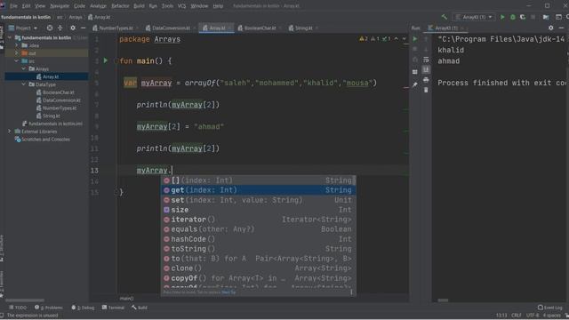The image size is (569, 320).
Task: Collapse the fundamentals in kotlin root folder
Action: point(10,37)
